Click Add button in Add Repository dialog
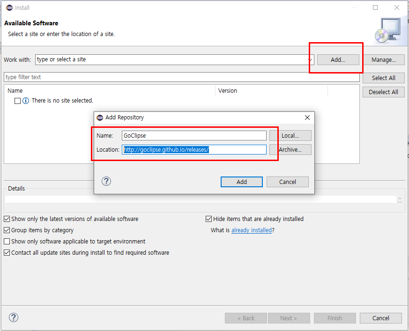The width and height of the screenshot is (409, 331). pyautogui.click(x=242, y=182)
